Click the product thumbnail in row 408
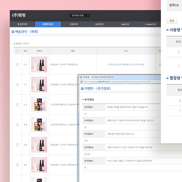The height and width of the screenshot is (182, 182). coord(39,145)
